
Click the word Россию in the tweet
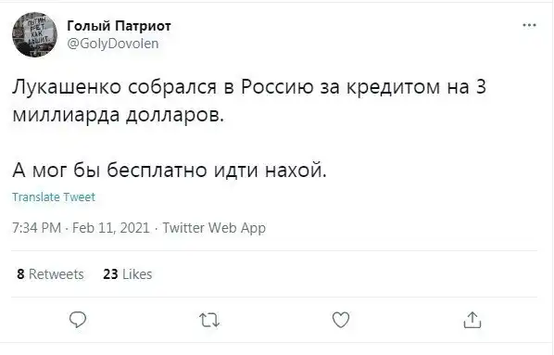tap(277, 86)
